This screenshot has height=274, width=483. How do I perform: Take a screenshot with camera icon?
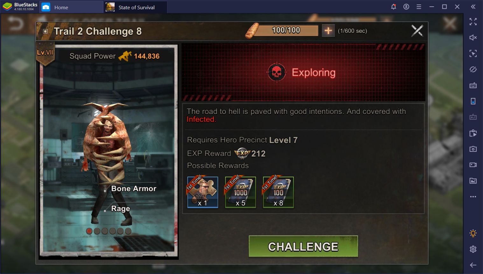point(473,149)
